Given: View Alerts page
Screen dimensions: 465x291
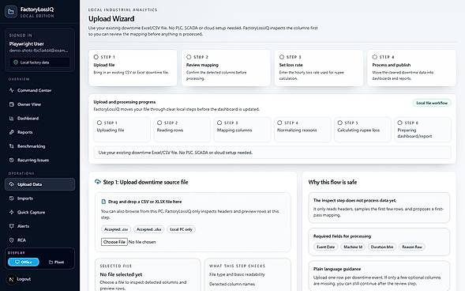Looking at the screenshot, I should 39,226.
